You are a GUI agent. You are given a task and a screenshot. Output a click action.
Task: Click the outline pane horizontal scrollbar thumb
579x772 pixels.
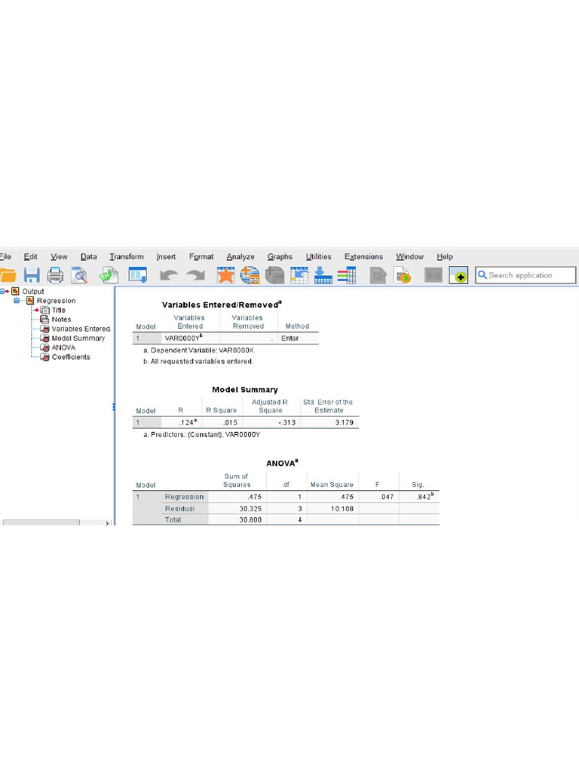(x=41, y=522)
